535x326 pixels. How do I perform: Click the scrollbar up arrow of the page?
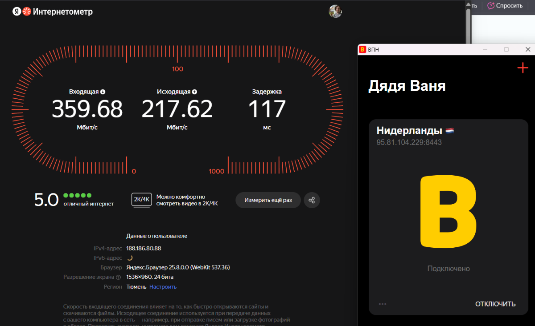(x=468, y=4)
